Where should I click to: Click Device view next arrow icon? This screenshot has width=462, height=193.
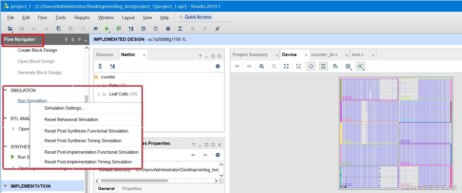coord(249,66)
